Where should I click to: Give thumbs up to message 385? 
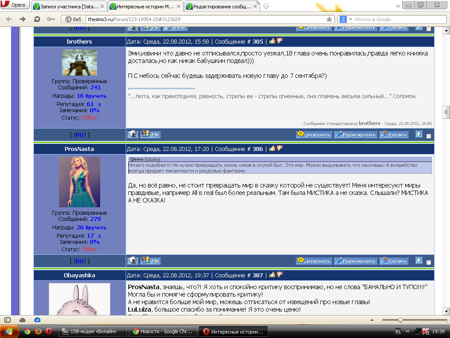(272, 41)
